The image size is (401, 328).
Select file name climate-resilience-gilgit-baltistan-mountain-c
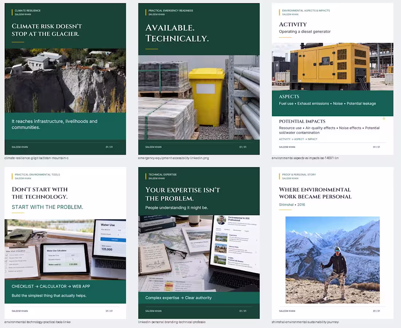36,158
